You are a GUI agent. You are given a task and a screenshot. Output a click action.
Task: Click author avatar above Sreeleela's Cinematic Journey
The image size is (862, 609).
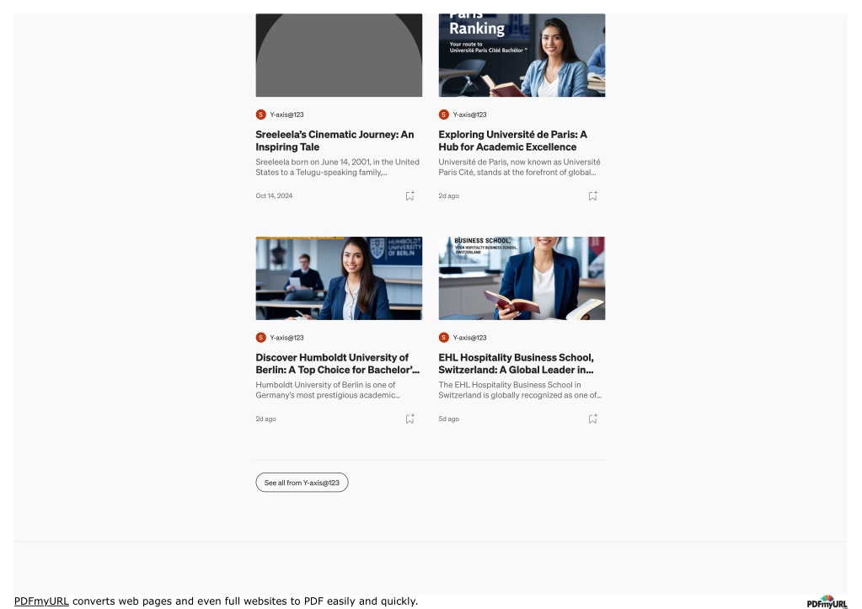tap(261, 115)
